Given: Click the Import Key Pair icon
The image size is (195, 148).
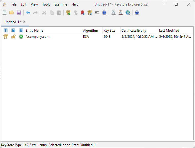Looking at the screenshot, I should [x=90, y=12].
